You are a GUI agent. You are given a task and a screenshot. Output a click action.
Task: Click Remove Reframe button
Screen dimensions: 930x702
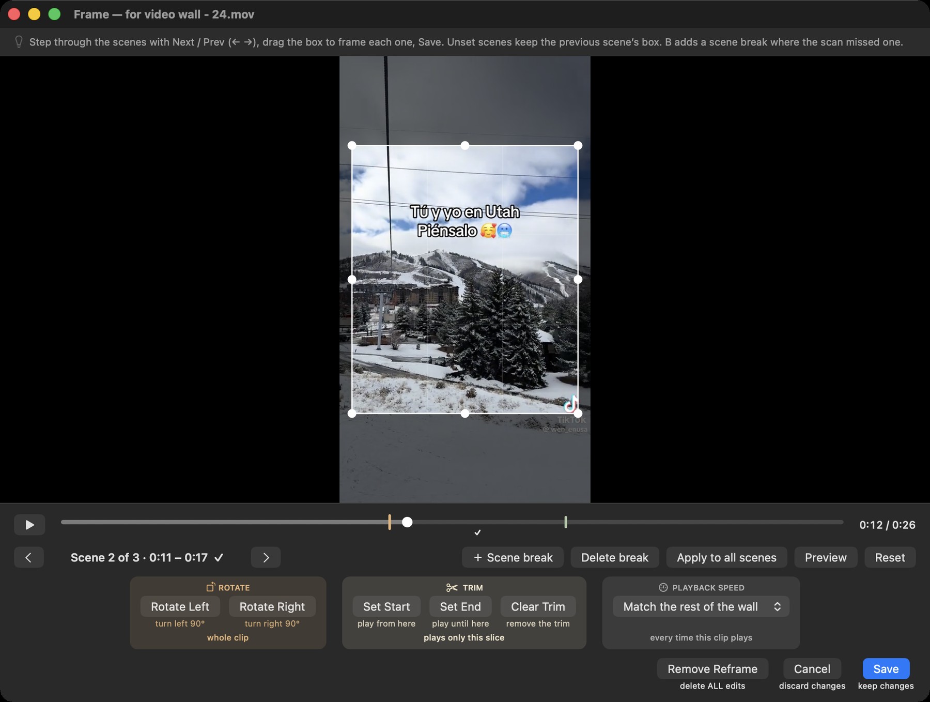[712, 668]
